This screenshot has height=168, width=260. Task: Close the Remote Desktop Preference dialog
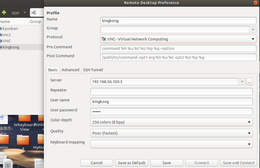(x=255, y=3)
